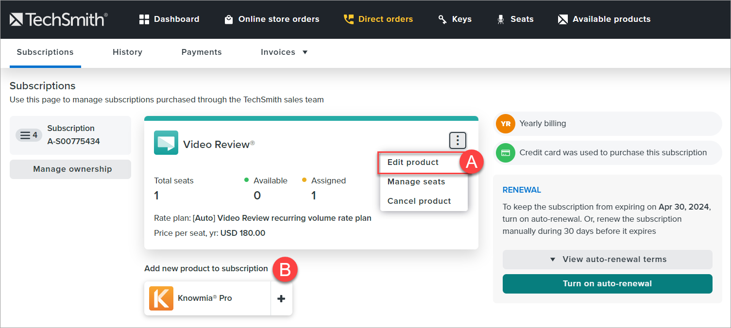Click the credit card payment icon
The image size is (731, 328).
coord(505,152)
